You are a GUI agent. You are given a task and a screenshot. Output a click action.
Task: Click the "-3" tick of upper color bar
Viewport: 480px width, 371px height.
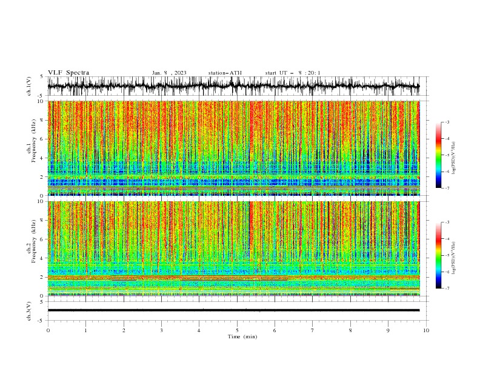pos(447,122)
